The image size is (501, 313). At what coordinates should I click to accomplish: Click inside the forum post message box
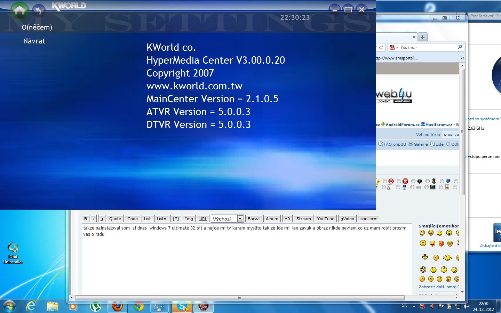click(x=247, y=259)
